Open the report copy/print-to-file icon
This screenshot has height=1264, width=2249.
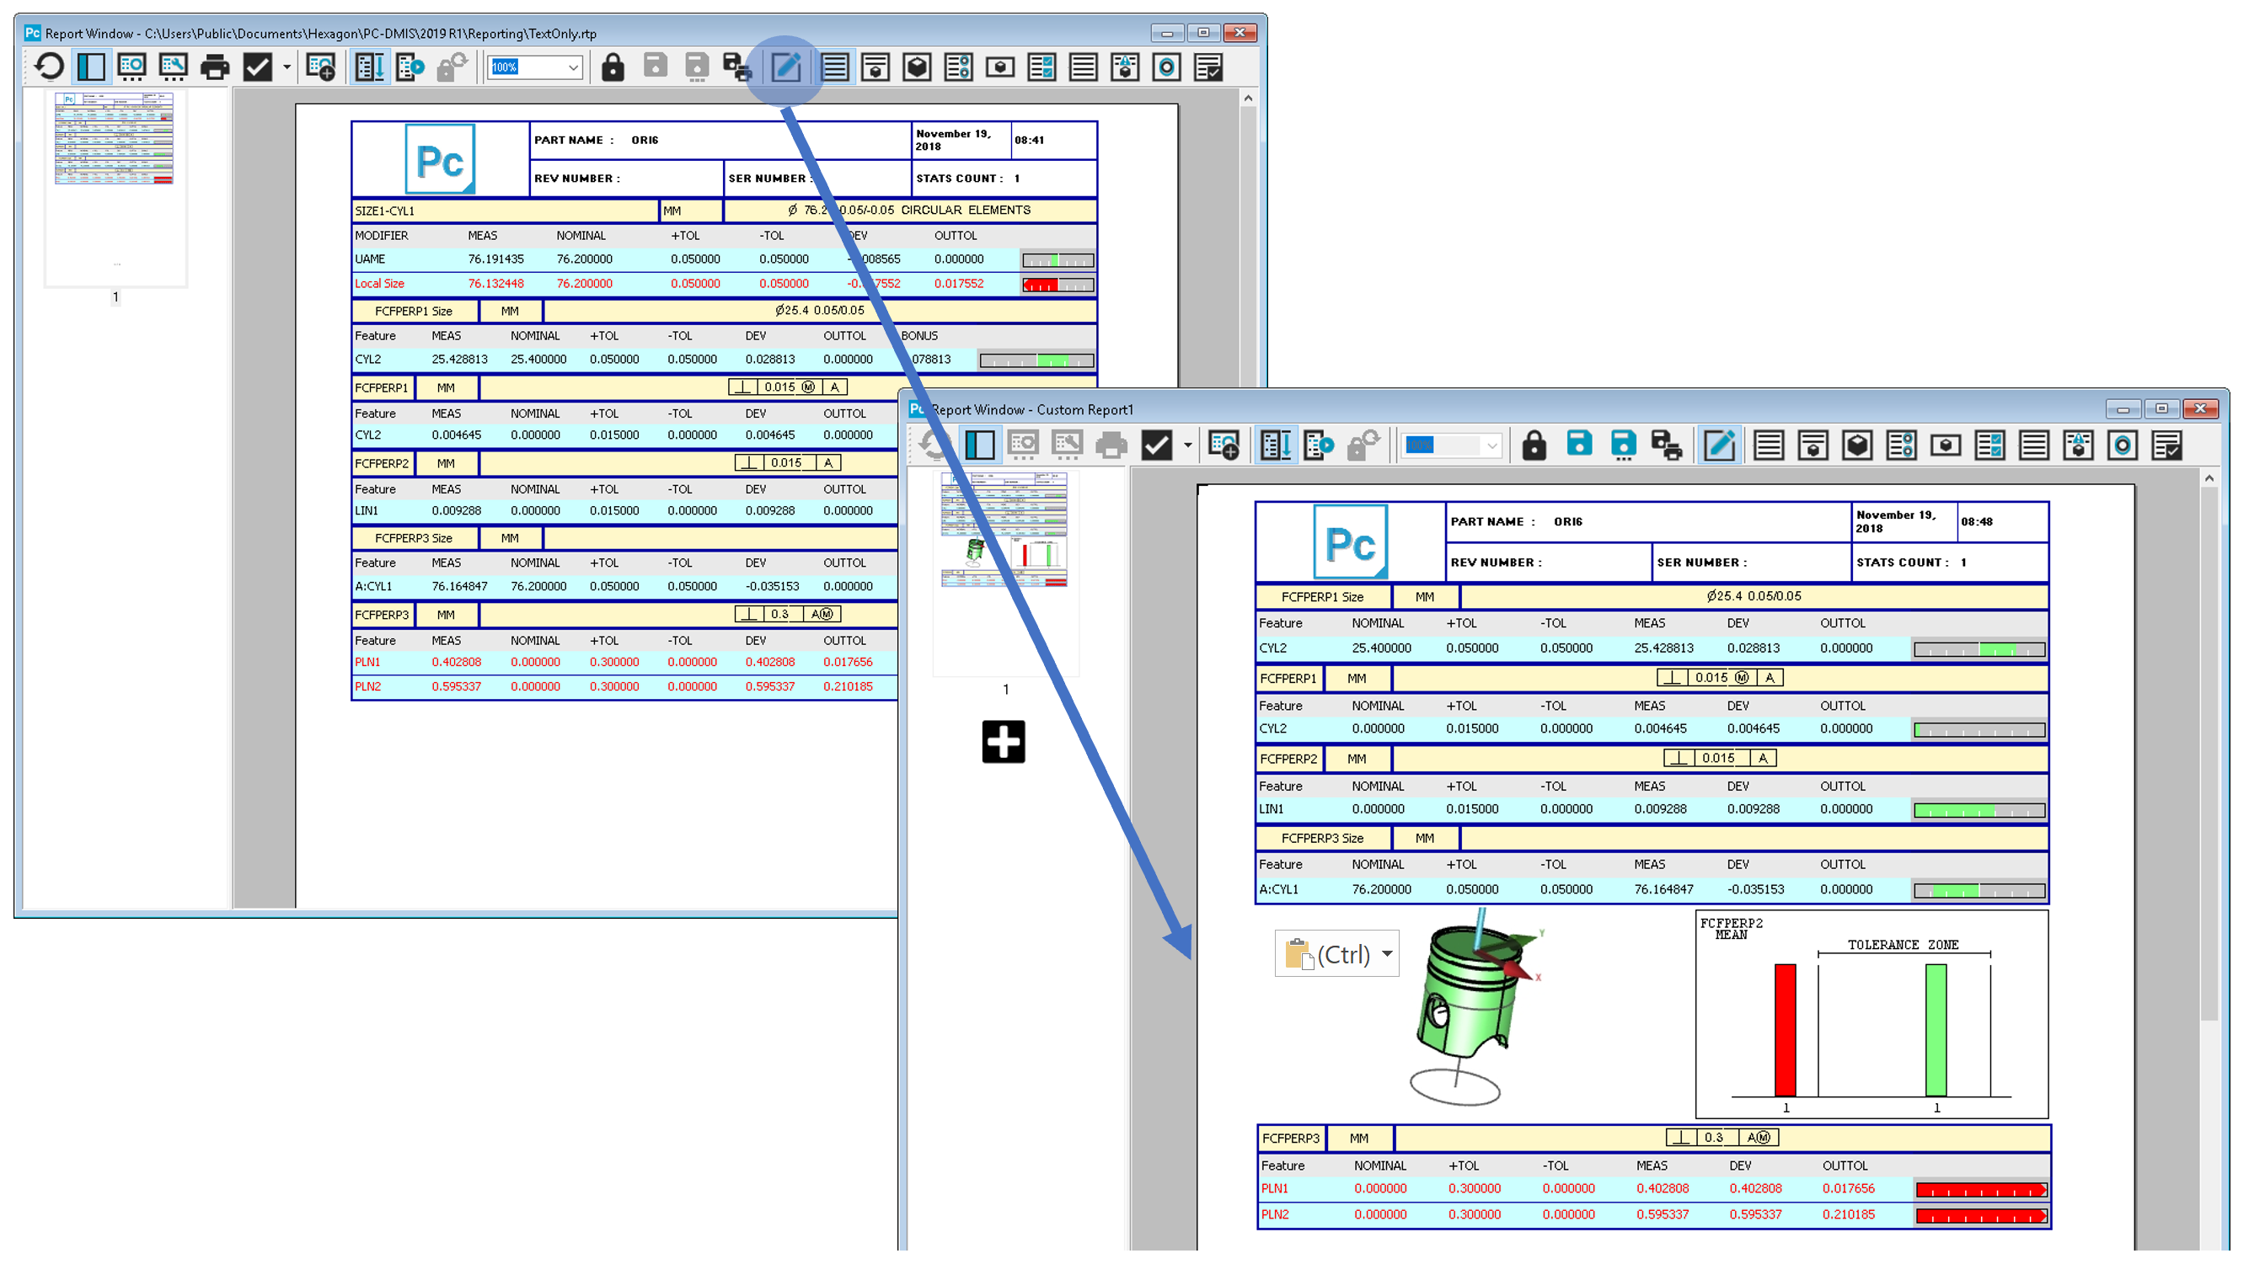tap(736, 67)
